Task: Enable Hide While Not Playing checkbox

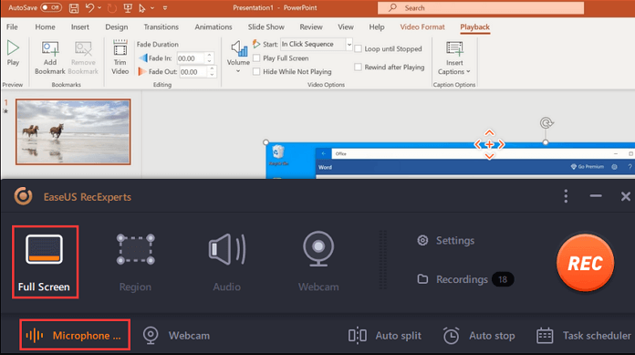Action: tap(256, 71)
